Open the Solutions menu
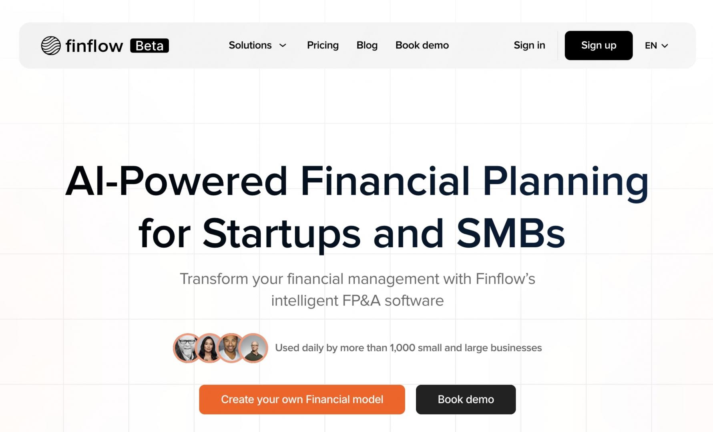This screenshot has height=432, width=713. (257, 45)
